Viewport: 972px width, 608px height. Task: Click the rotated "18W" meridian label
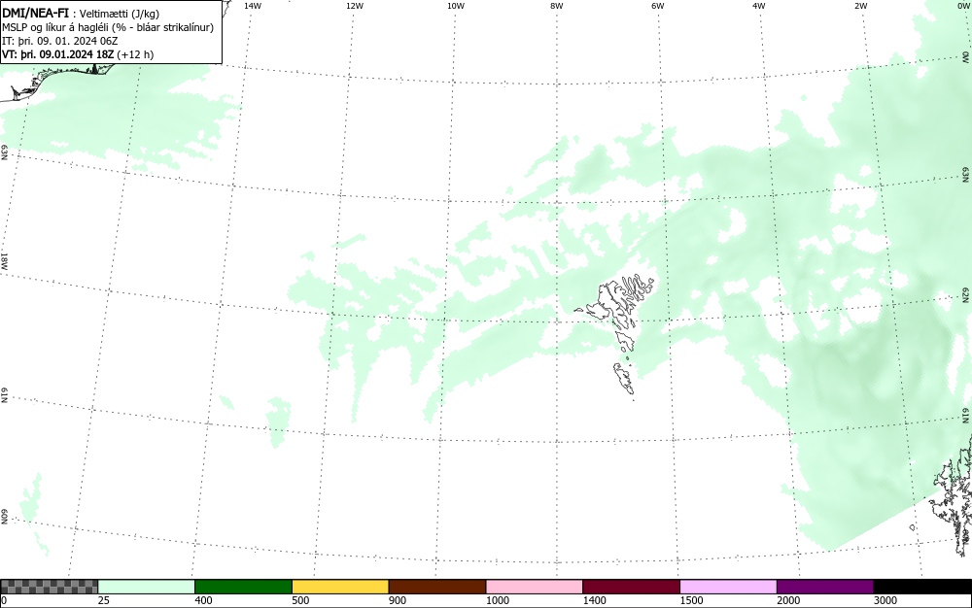coord(4,260)
